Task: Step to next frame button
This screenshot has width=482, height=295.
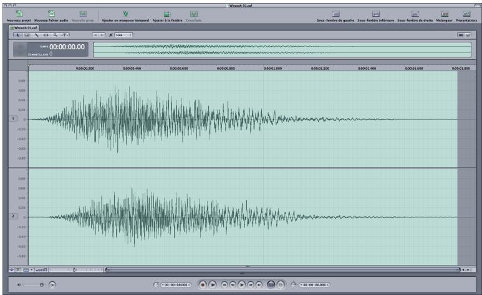Action: pyautogui.click(x=251, y=285)
